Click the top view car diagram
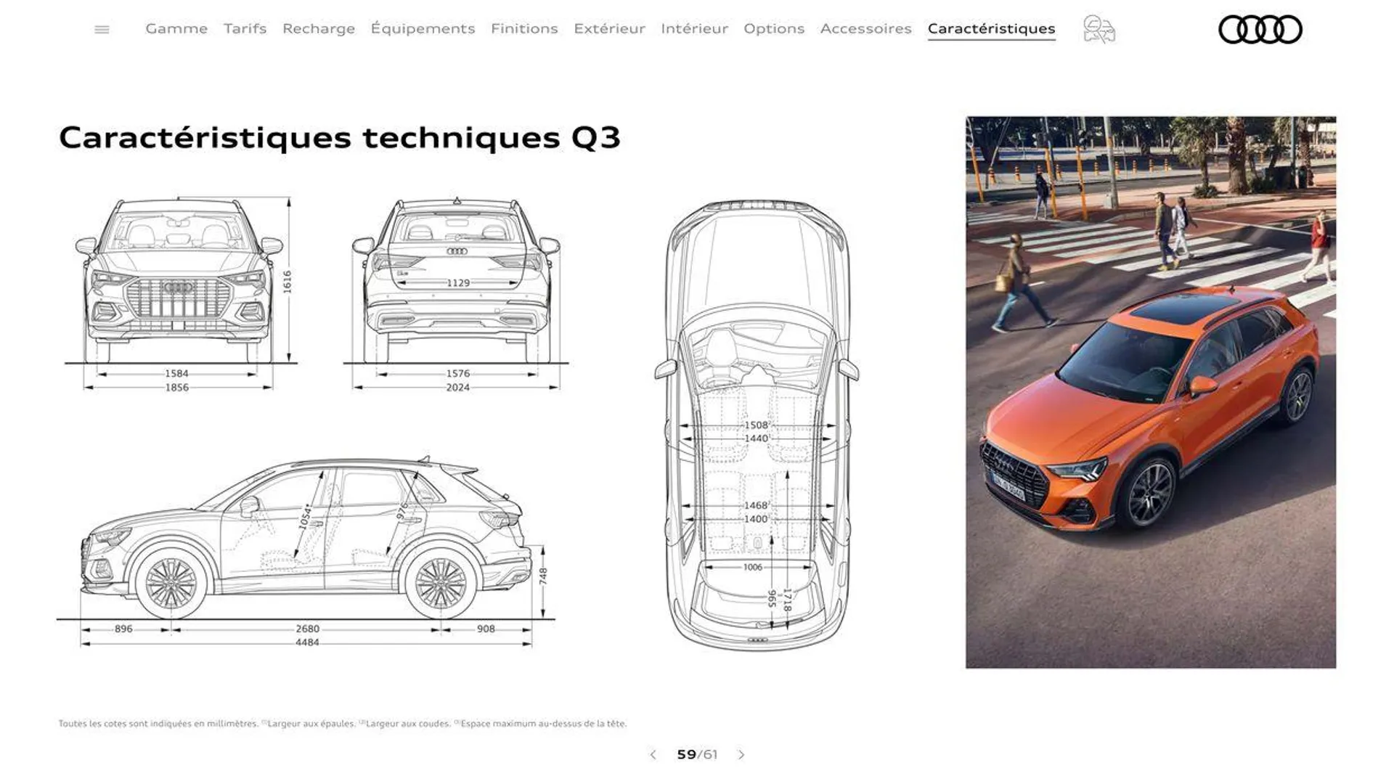Image resolution: width=1394 pixels, height=784 pixels. [757, 425]
